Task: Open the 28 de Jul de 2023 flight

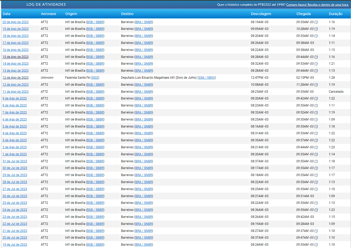Action: (x=15, y=182)
